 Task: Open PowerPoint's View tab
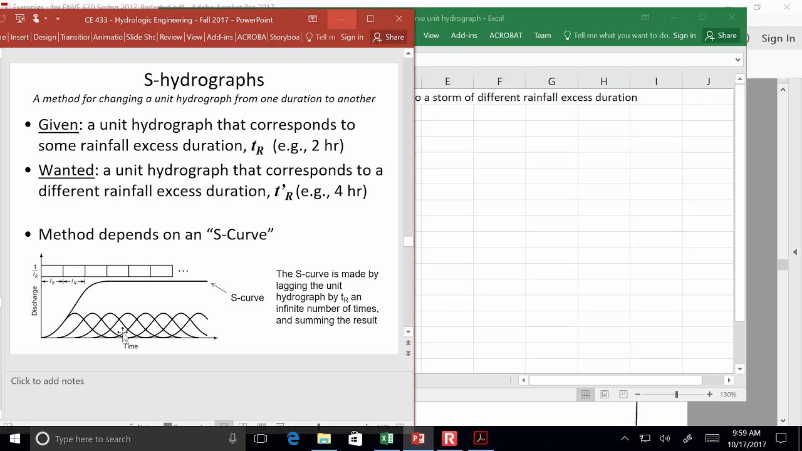(x=194, y=37)
